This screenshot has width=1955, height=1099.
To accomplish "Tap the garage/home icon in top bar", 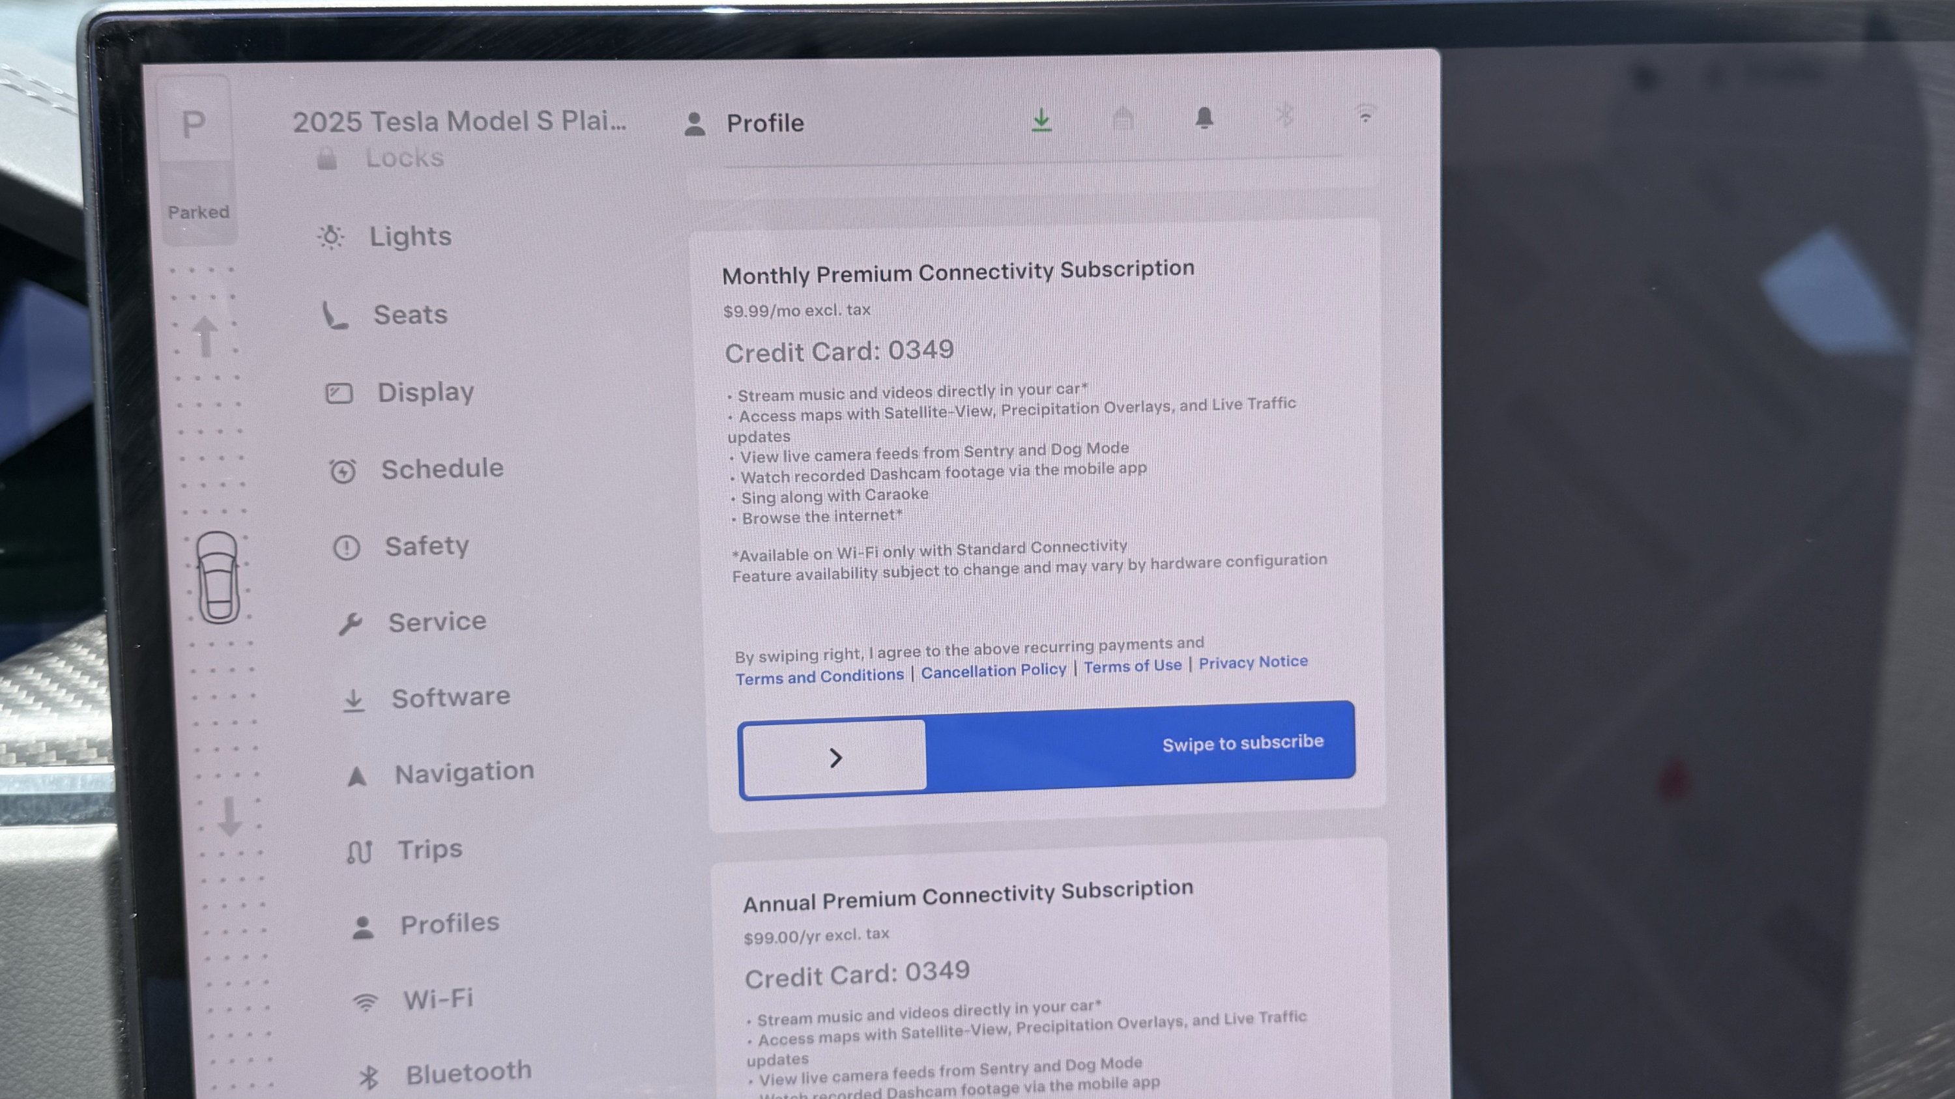I will click(x=1122, y=119).
